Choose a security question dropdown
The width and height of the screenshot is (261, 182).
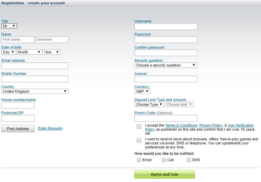[x=166, y=65]
